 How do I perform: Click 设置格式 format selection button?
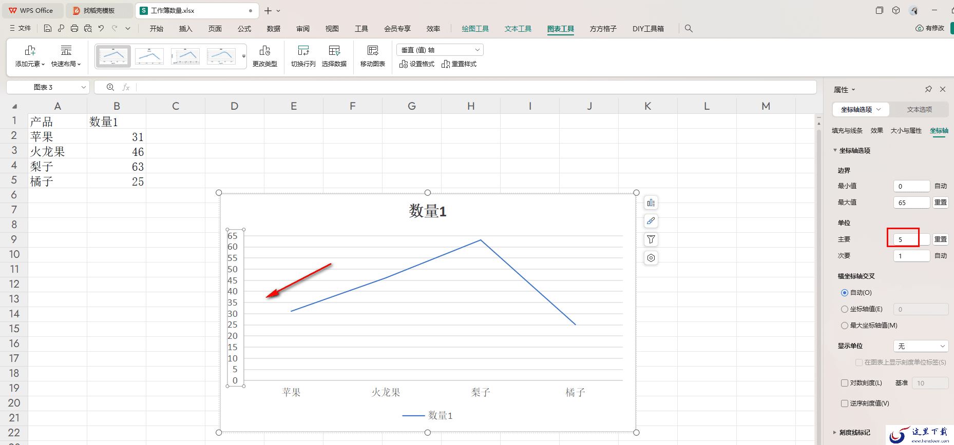point(417,64)
